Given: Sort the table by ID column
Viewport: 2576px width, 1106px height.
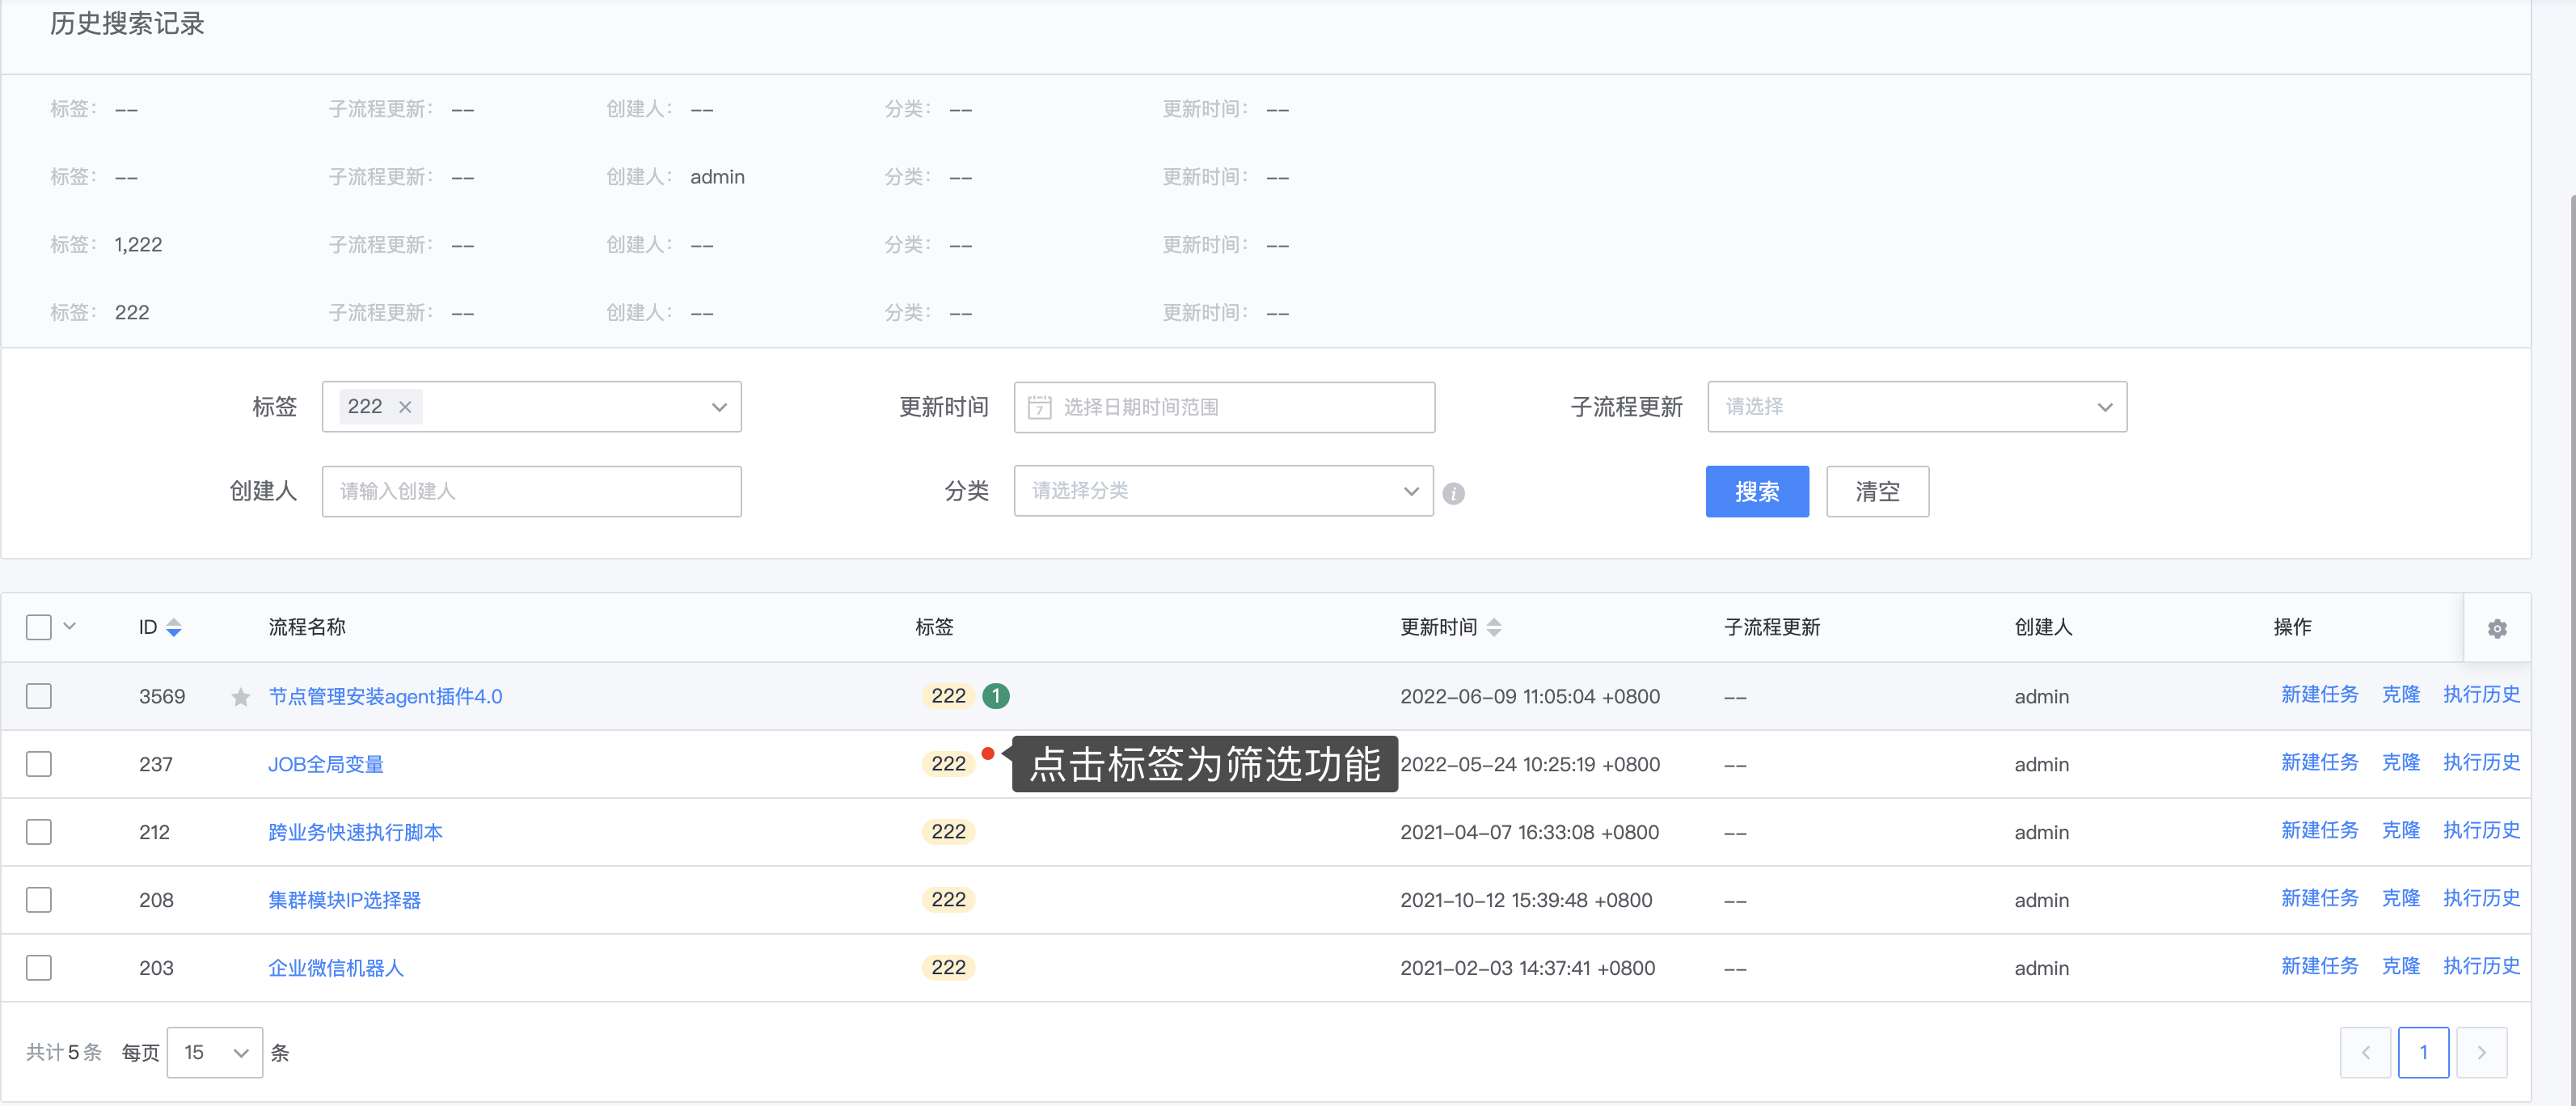Looking at the screenshot, I should tap(174, 627).
